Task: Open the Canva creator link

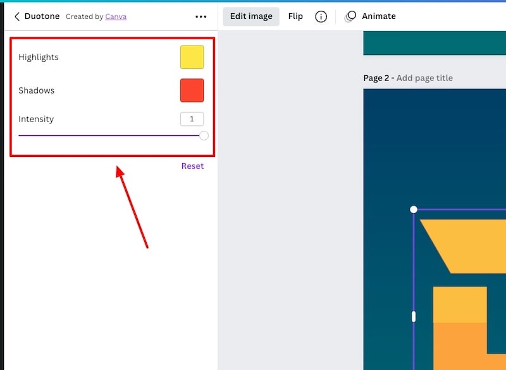Action: tap(116, 16)
